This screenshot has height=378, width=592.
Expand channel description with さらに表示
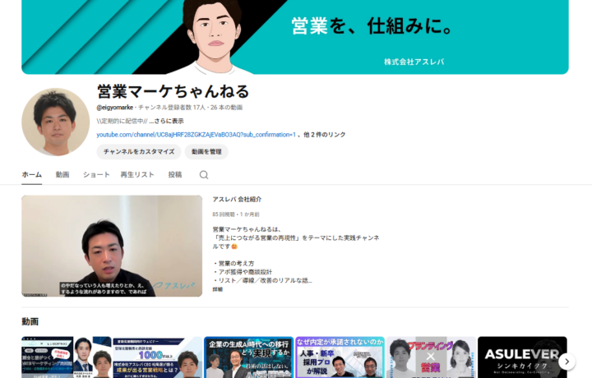point(167,121)
